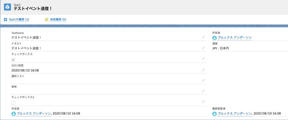Screen dimensions: 288x120
Task: Click the 作成者 user avatar icon
Action: pyautogui.click(x=13, y=114)
